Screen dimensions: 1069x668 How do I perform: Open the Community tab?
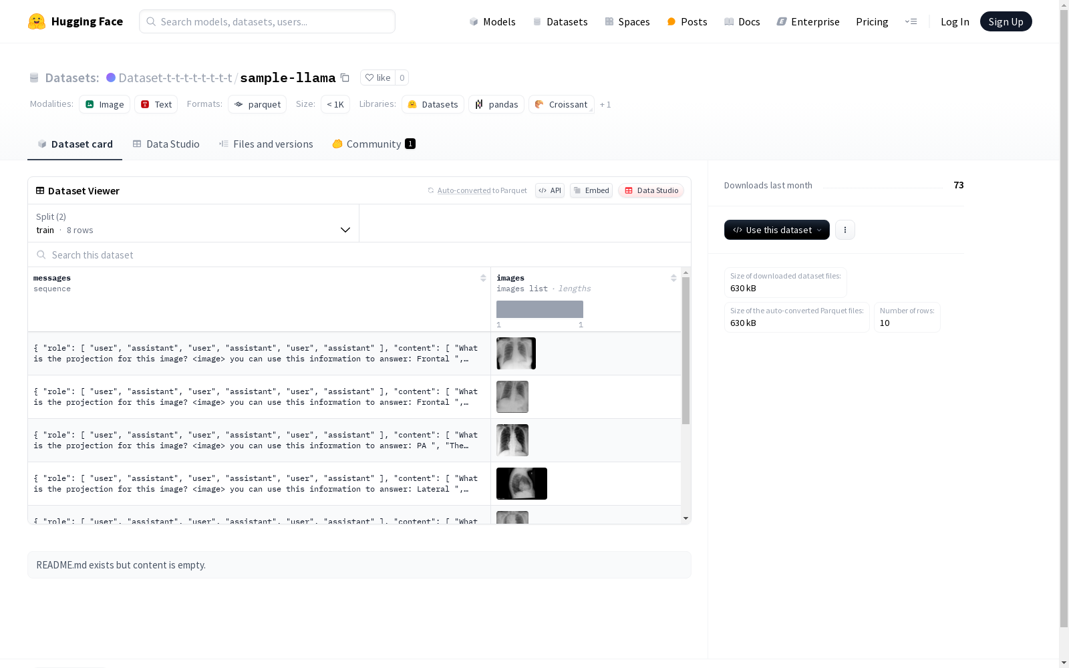[374, 144]
